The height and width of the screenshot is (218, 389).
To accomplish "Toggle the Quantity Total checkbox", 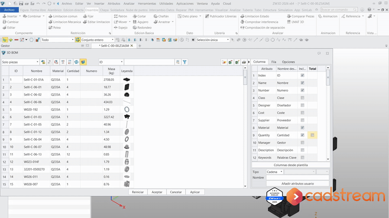I will click(312, 135).
